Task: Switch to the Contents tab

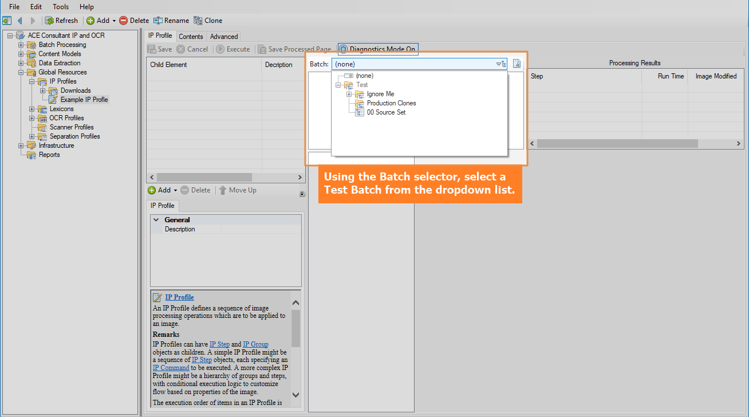Action: coord(191,37)
